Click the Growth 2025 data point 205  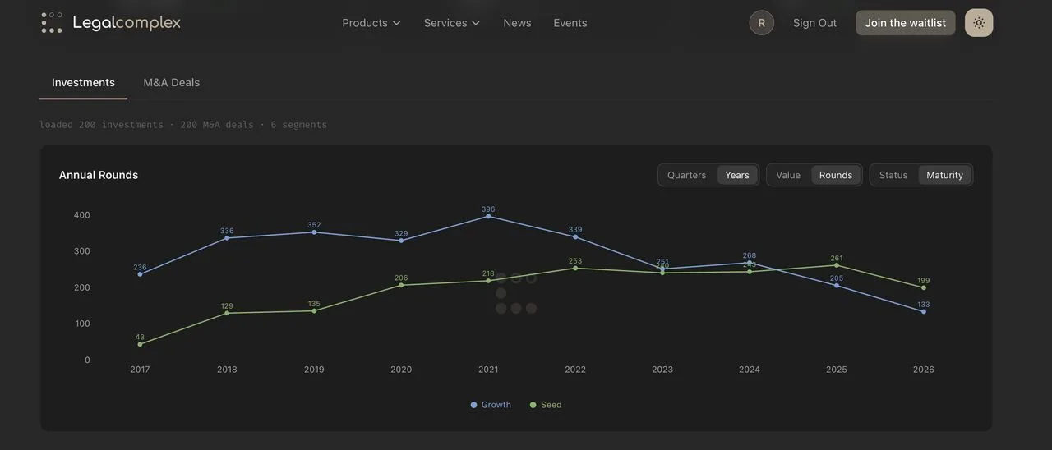pos(837,285)
